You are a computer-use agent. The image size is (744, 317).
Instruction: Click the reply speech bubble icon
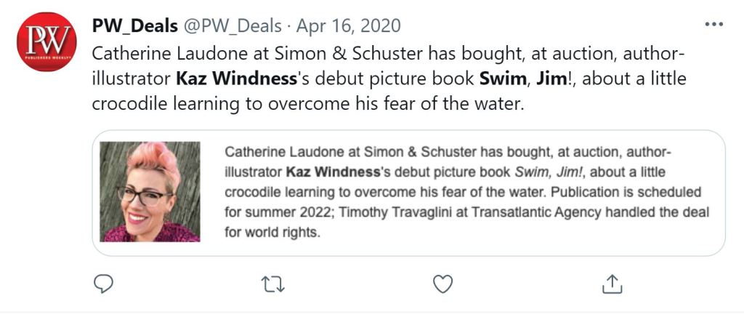point(104,284)
